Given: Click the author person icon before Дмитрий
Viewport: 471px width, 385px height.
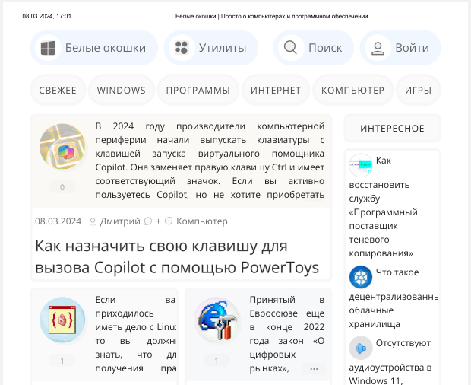Looking at the screenshot, I should pos(93,221).
